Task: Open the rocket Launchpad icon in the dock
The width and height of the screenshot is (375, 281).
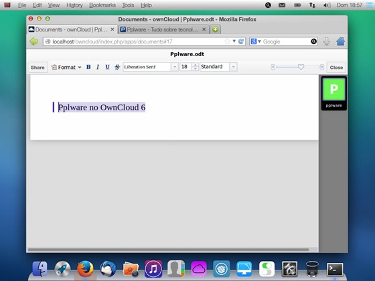Action: click(62, 269)
